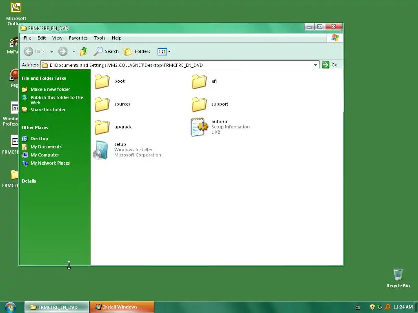Select the upgrade folder icon

tap(102, 127)
